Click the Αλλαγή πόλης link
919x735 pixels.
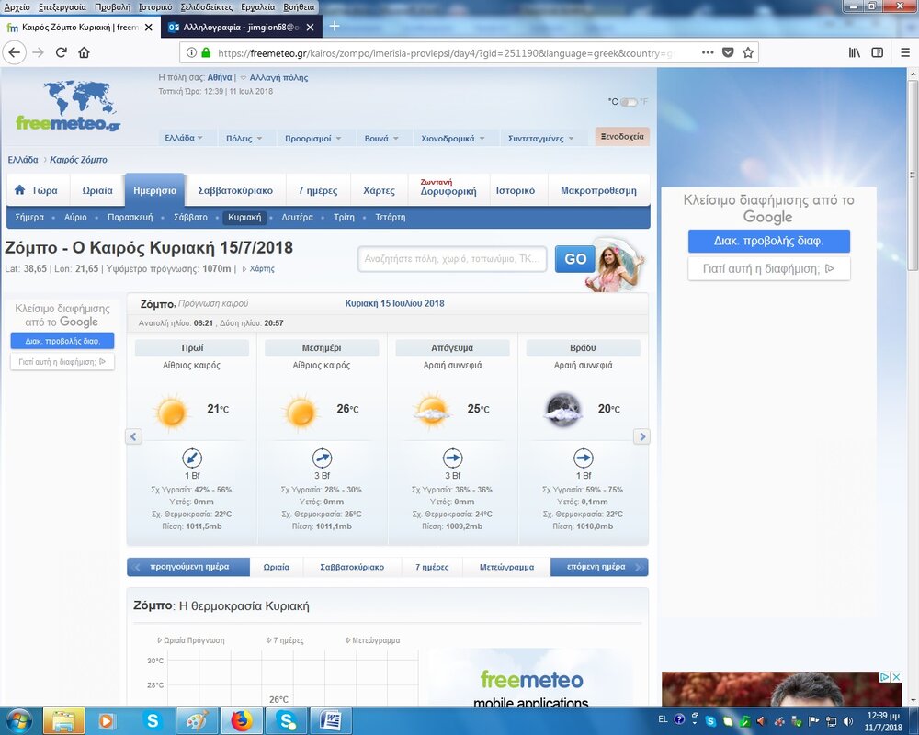(278, 78)
